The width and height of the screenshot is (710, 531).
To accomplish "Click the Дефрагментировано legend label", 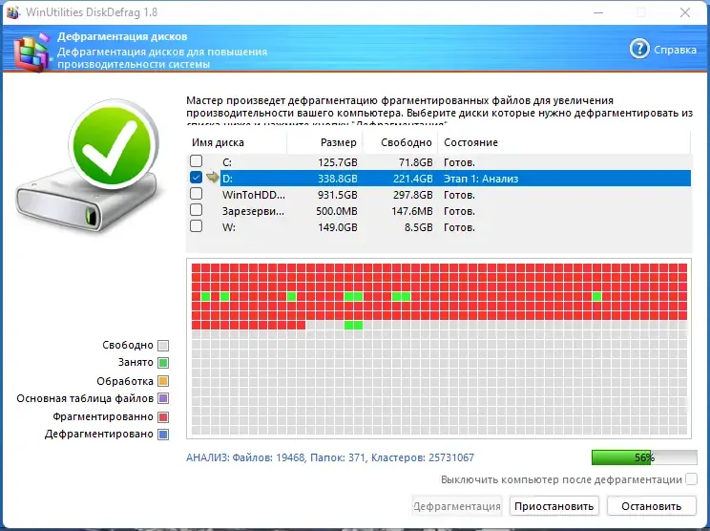I will point(98,434).
